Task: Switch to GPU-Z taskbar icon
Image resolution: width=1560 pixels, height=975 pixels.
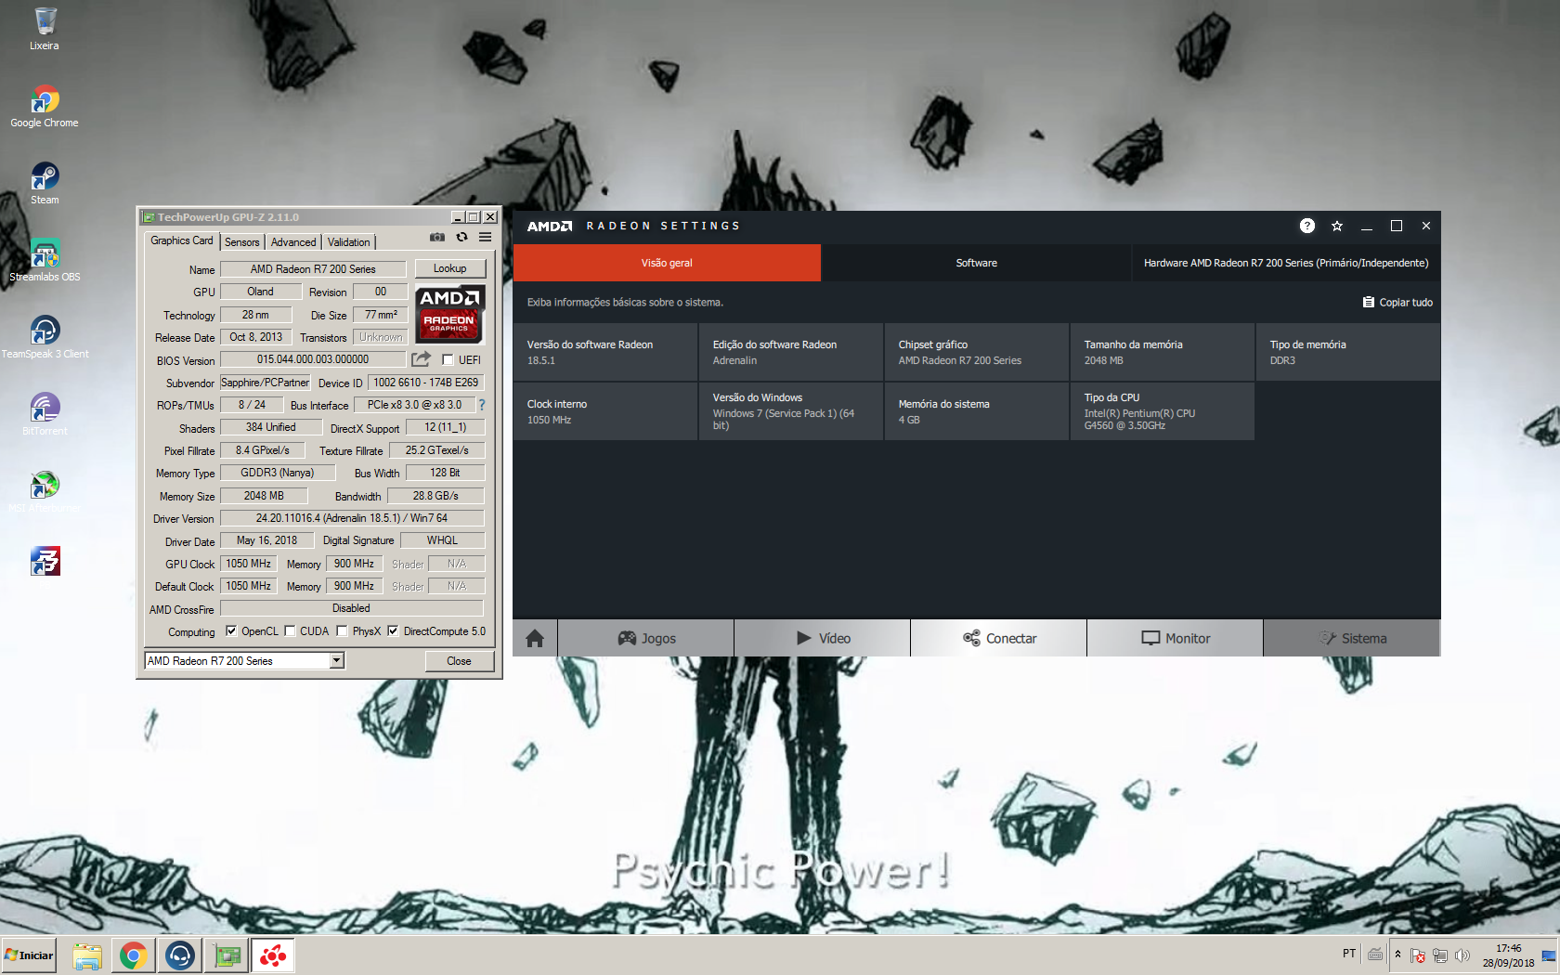Action: (x=227, y=955)
